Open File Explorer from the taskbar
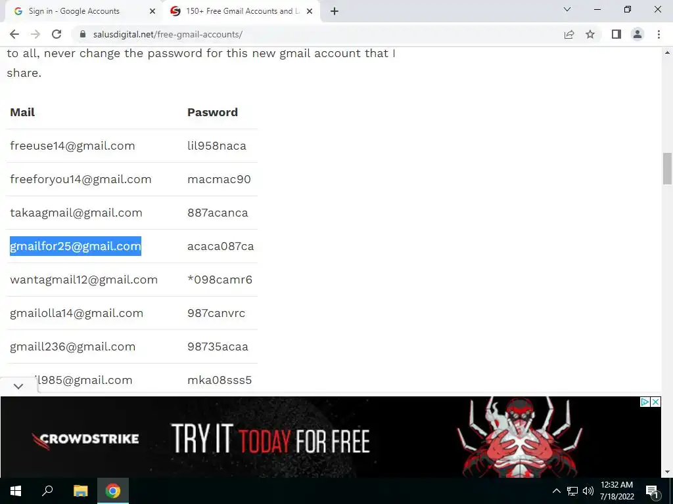 tap(80, 491)
